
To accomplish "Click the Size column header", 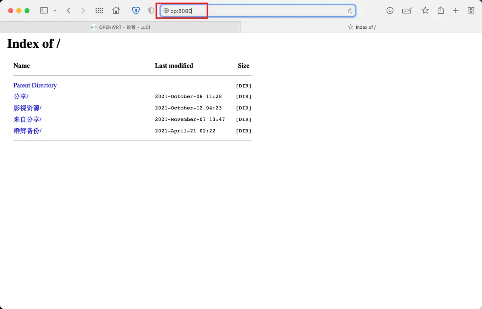I will point(243,66).
